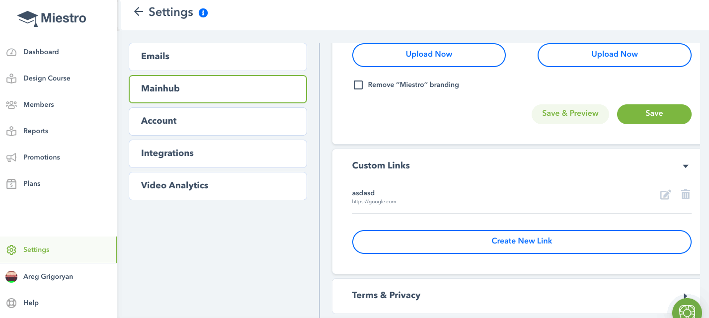The width and height of the screenshot is (709, 318).
Task: Click Create New Link button
Action: [x=522, y=242]
